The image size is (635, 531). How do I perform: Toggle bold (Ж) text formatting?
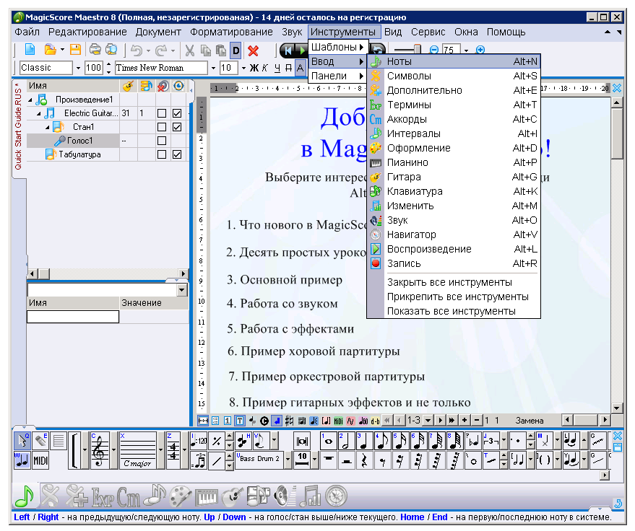coord(254,68)
